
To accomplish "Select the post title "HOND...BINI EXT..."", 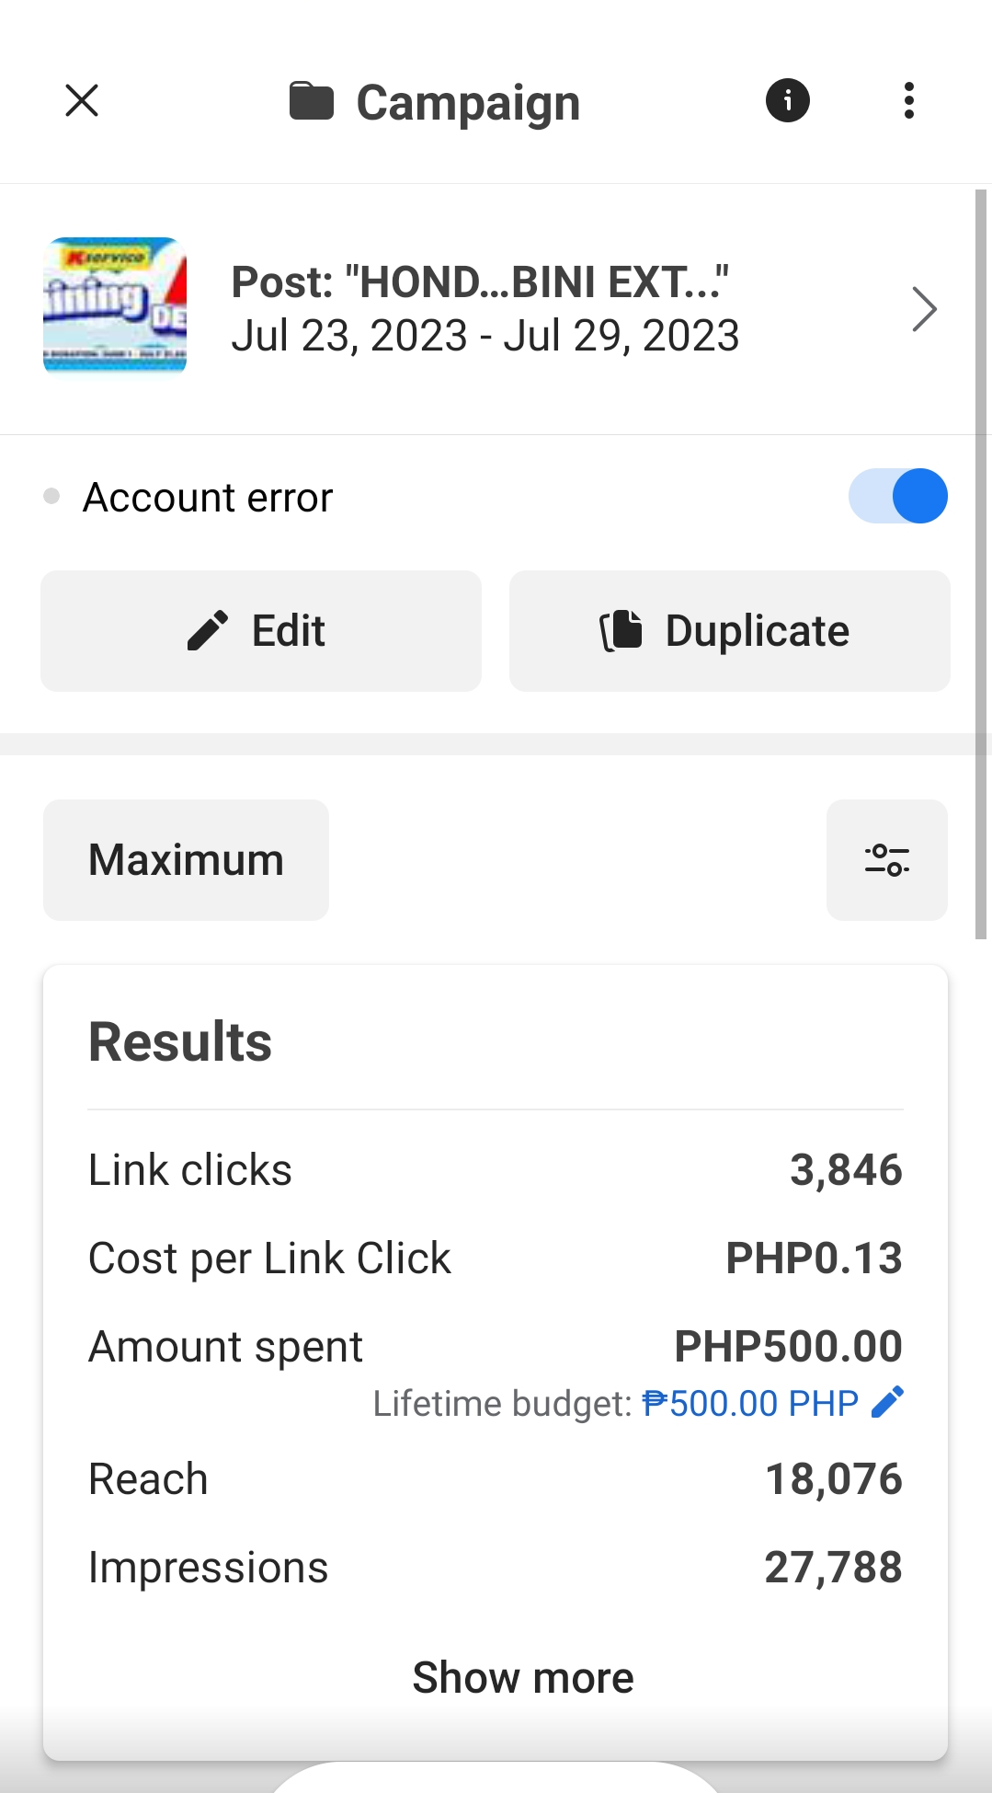I will pos(479,282).
